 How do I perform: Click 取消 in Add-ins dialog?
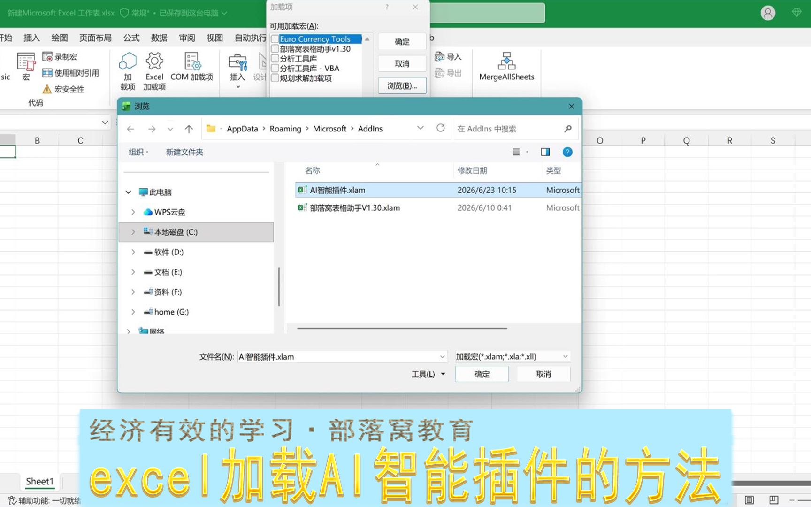[x=402, y=63]
